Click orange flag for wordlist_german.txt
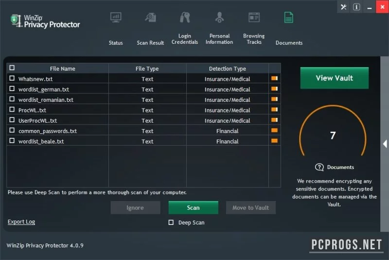 [274, 89]
